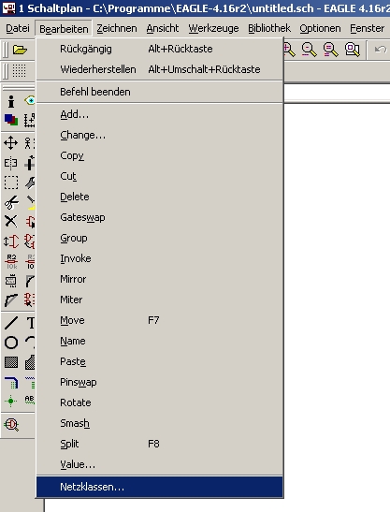The image size is (390, 512).
Task: Choose Name menu entry
Action: coord(160,341)
